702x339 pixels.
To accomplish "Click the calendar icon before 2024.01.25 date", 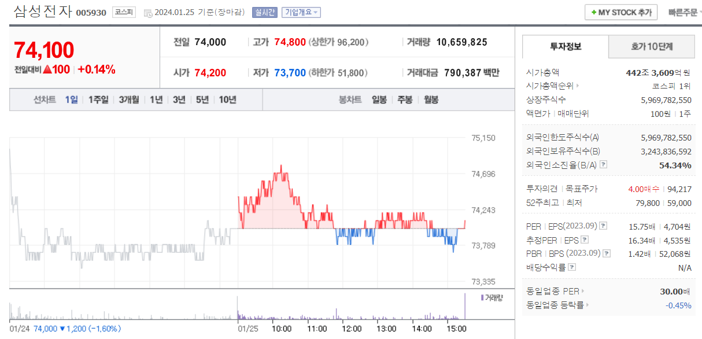I will tap(147, 13).
